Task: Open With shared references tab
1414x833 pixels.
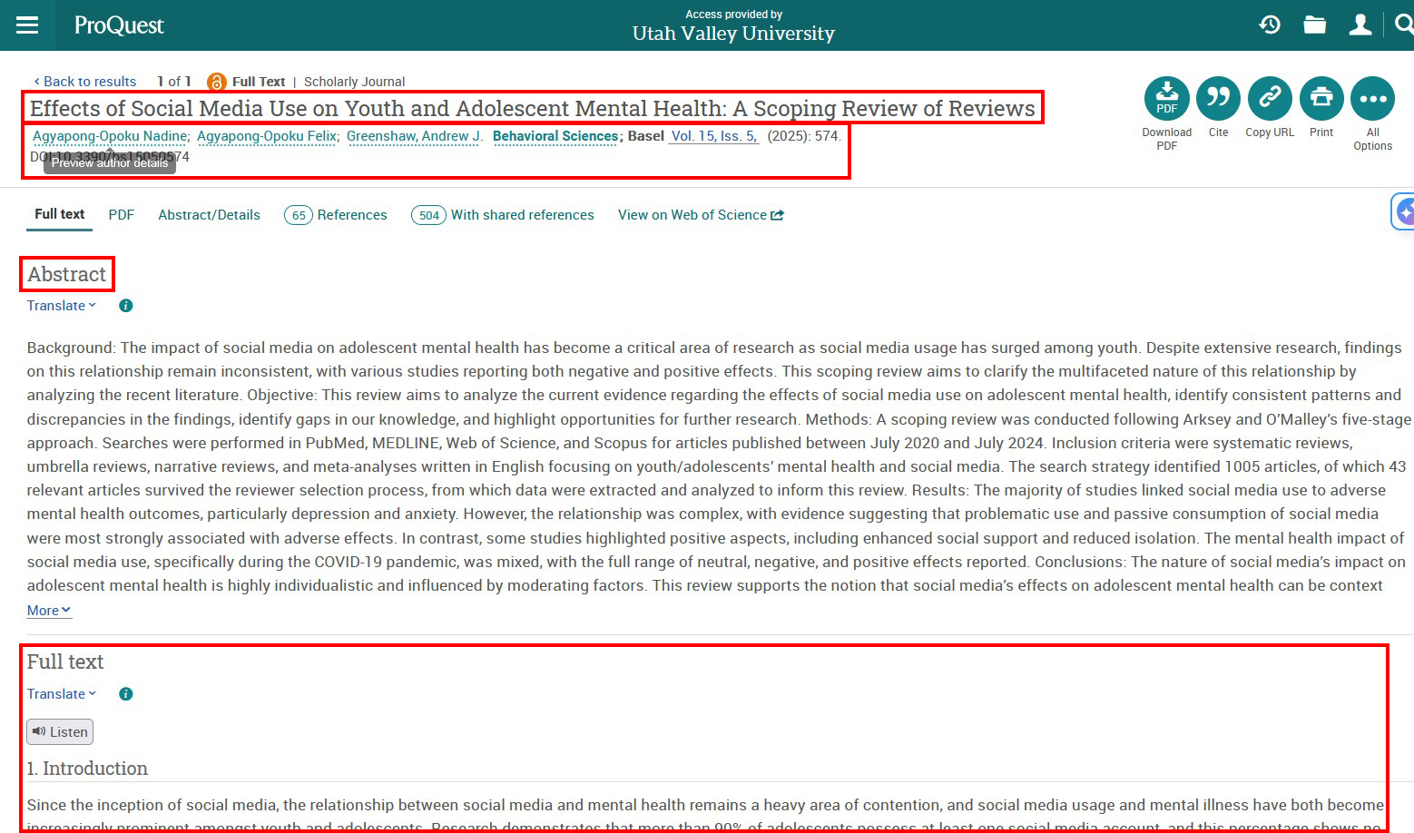Action: tap(503, 215)
